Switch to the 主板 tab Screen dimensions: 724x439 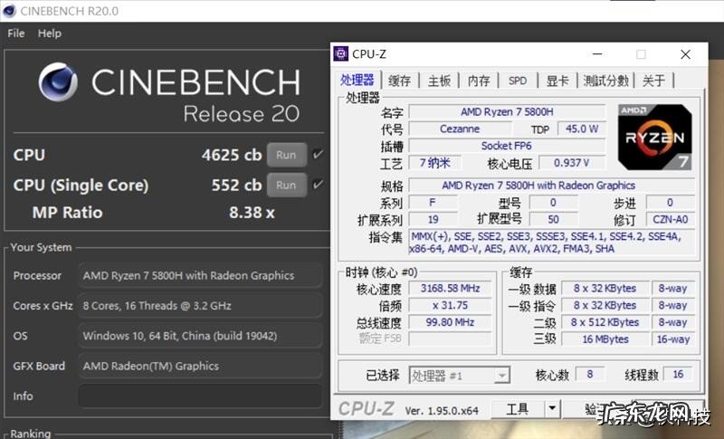point(439,81)
